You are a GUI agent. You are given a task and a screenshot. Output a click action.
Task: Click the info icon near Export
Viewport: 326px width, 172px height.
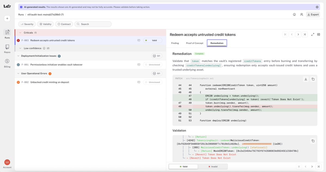(x=294, y=15)
